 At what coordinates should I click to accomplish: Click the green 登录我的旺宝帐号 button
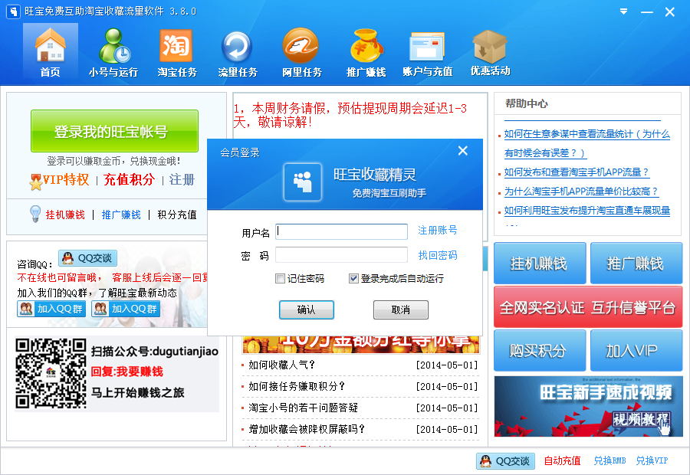tap(113, 132)
